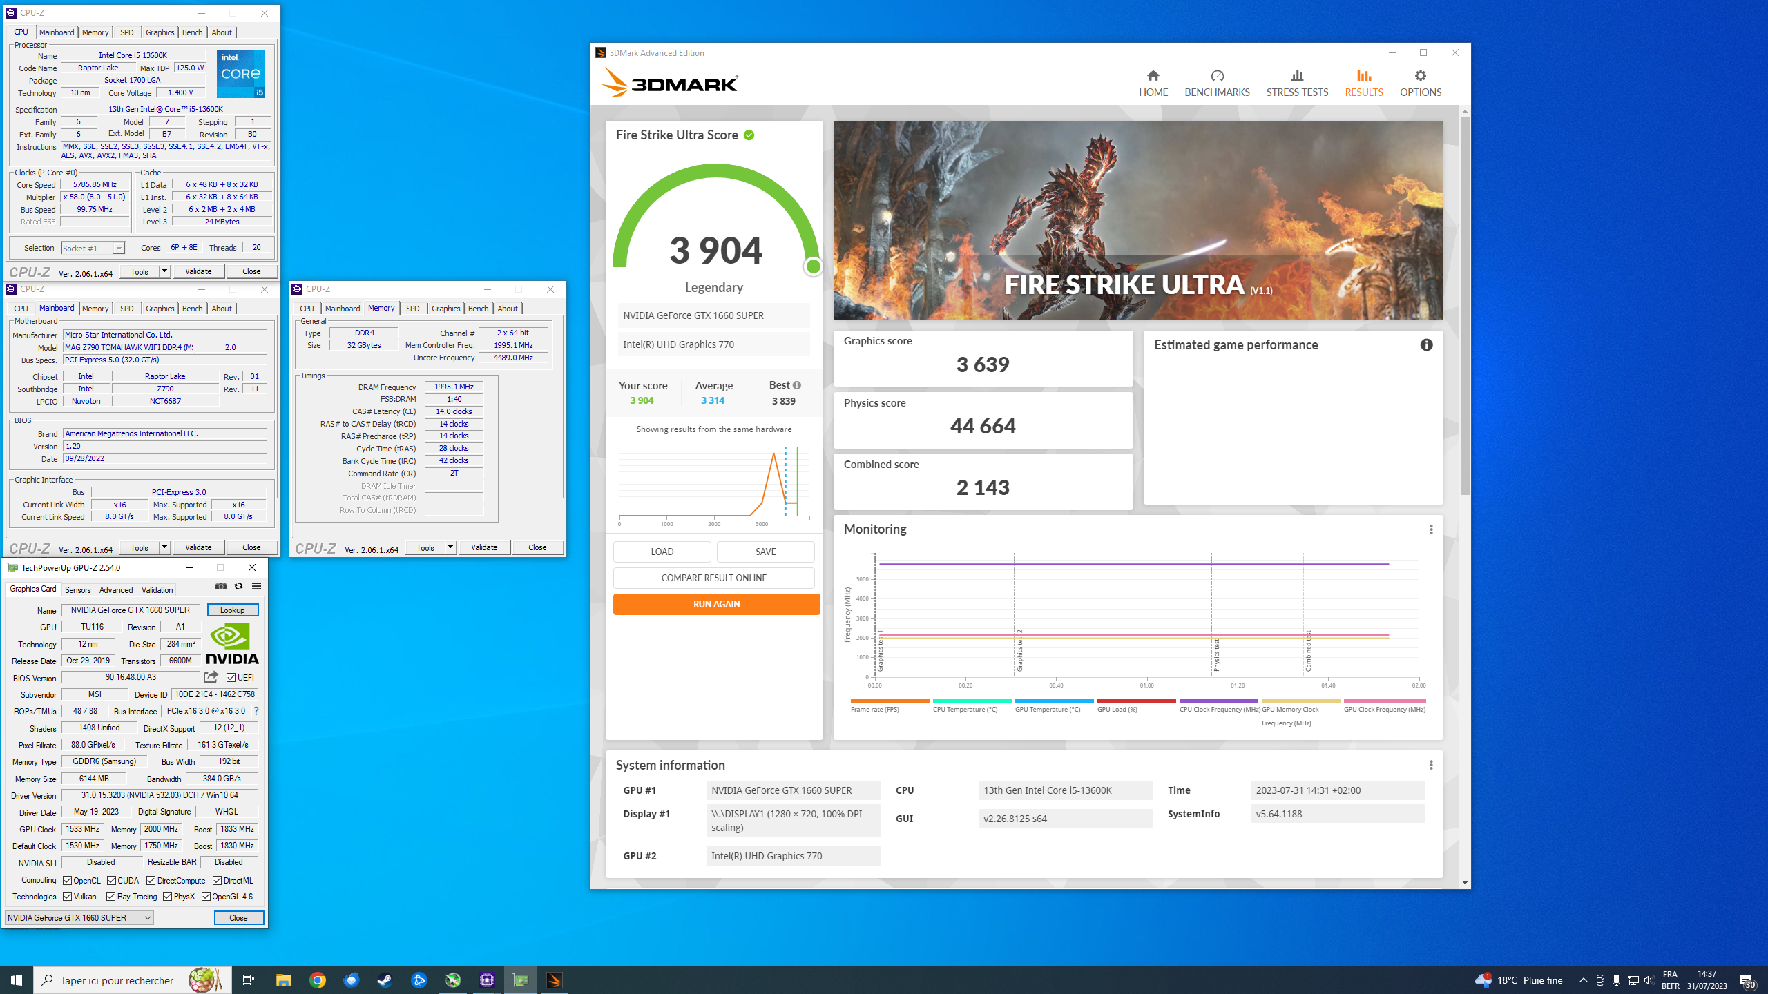Open Socket #1 selection dropdown in CPU-Z
This screenshot has height=994, width=1768.
(x=93, y=248)
